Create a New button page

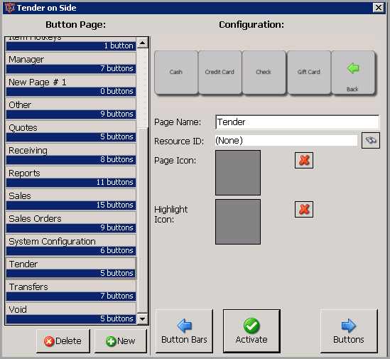(121, 341)
